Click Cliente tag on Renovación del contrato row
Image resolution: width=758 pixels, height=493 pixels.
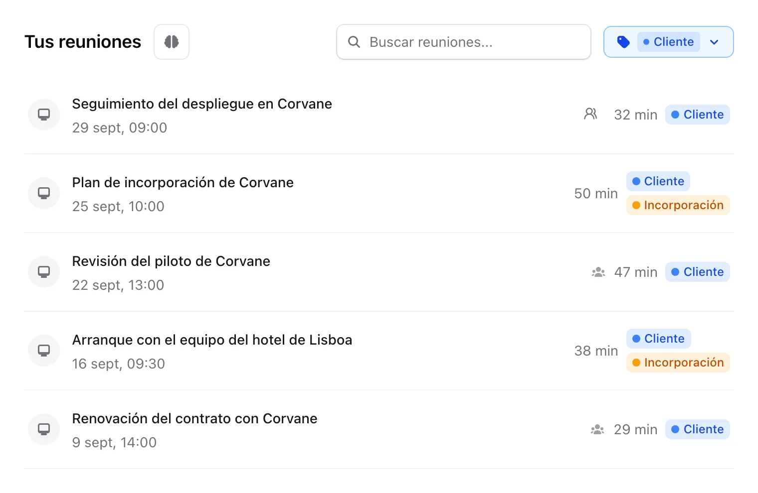click(698, 429)
